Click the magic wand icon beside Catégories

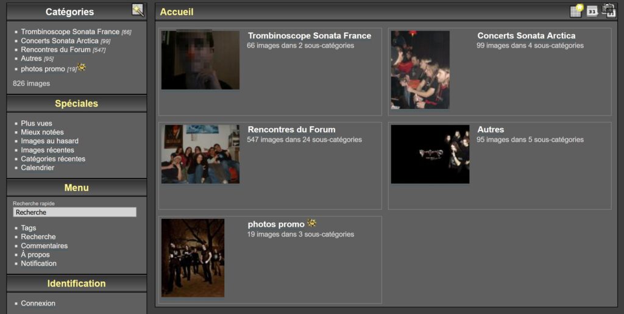(x=138, y=10)
